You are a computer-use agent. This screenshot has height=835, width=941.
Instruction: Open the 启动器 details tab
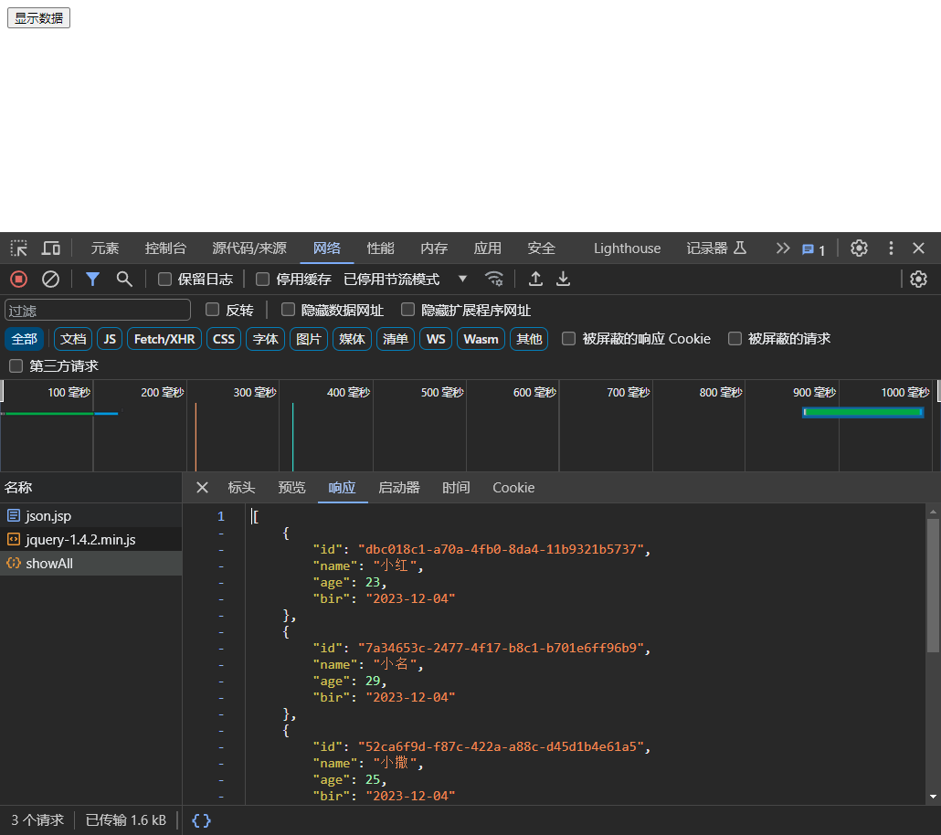click(x=399, y=488)
